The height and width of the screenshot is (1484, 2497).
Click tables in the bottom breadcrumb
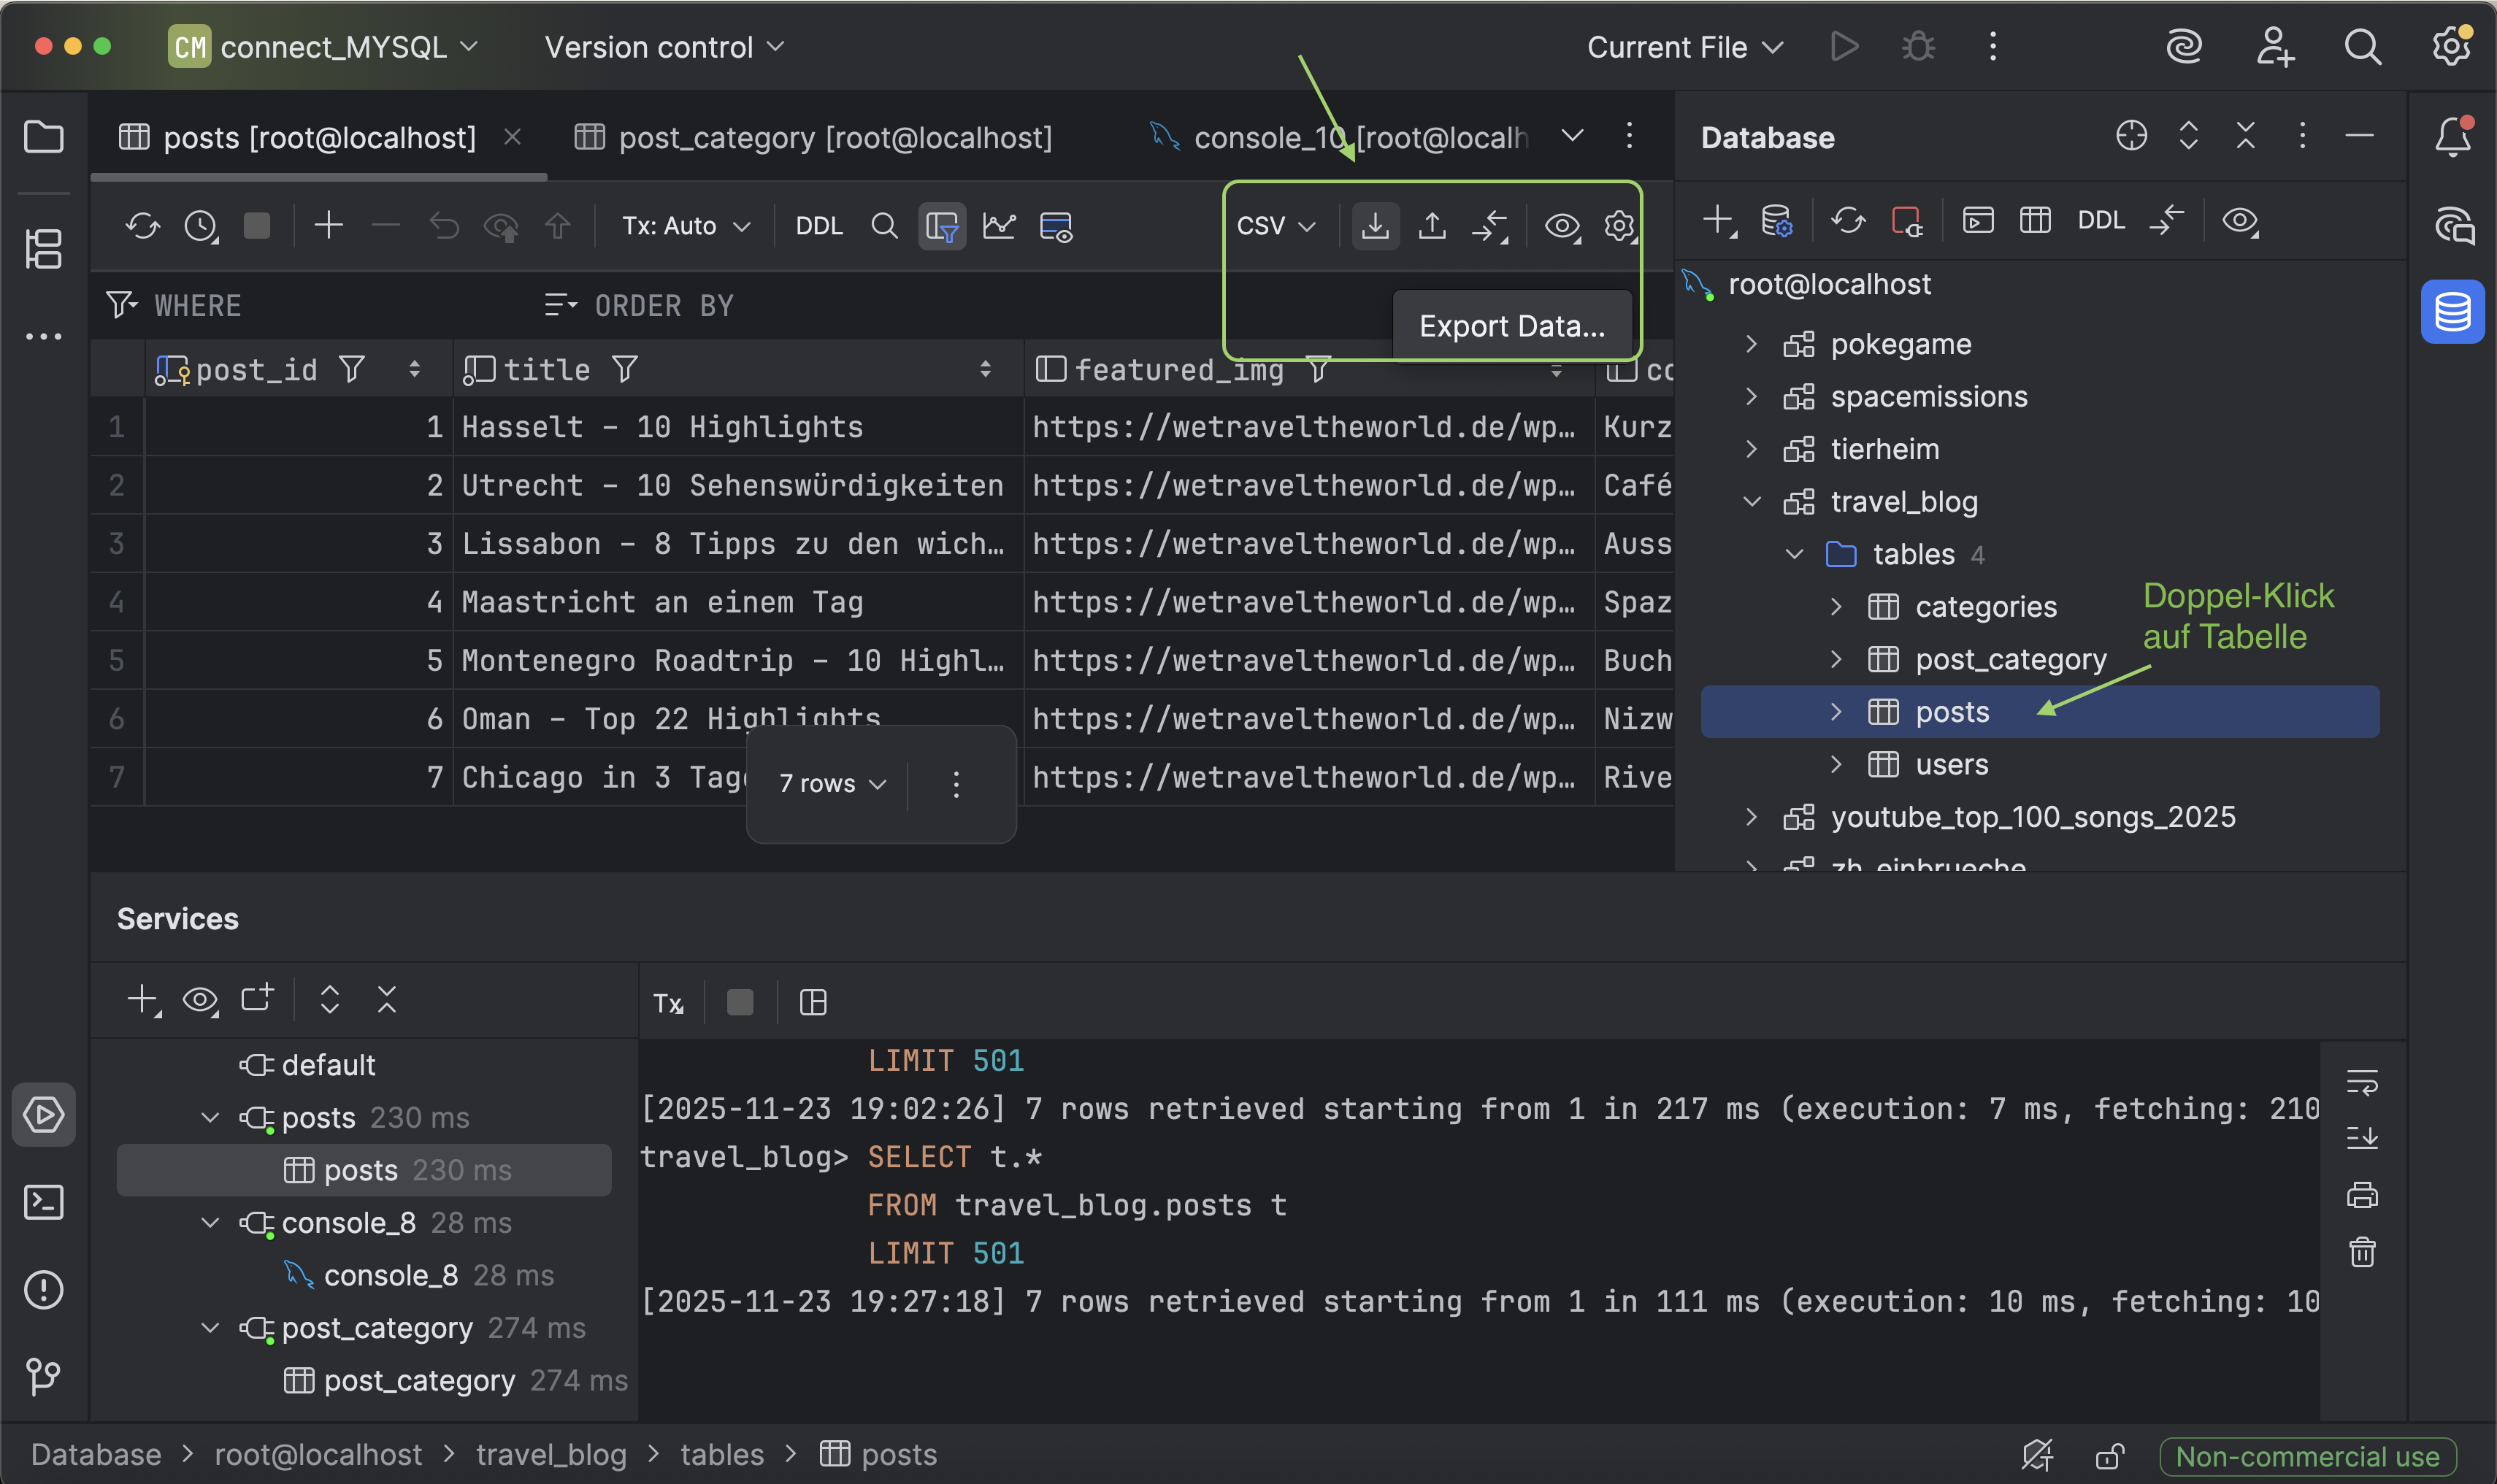(x=721, y=1454)
